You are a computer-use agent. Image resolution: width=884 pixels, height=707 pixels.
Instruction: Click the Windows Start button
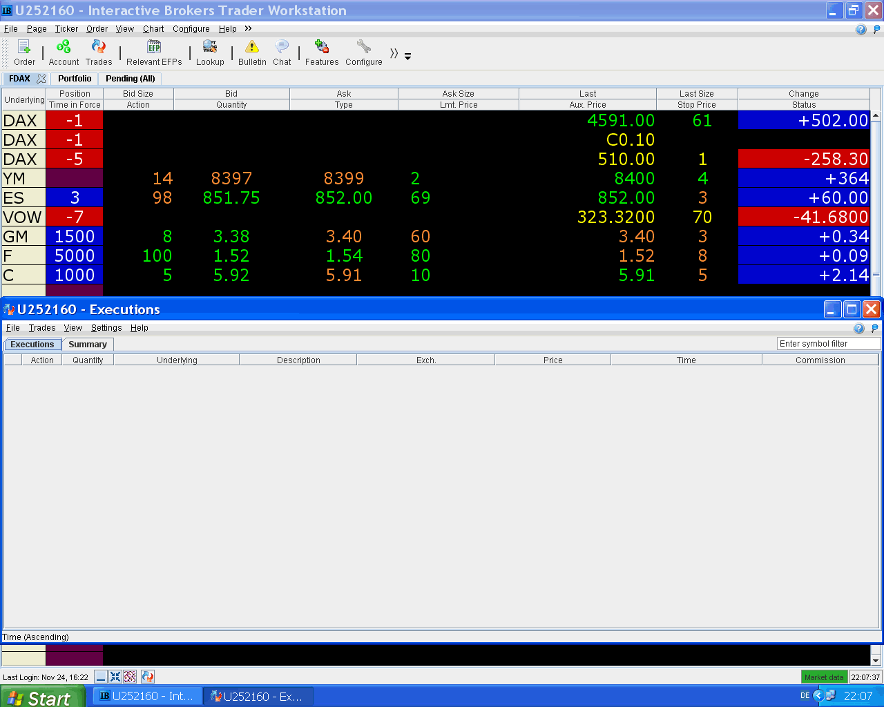coord(42,697)
